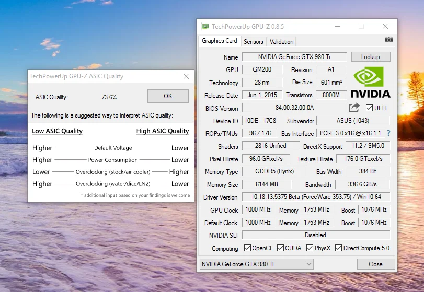Click the Device ID field 10DE - 17C8
Image resolution: width=424 pixels, height=292 pixels.
pos(260,121)
